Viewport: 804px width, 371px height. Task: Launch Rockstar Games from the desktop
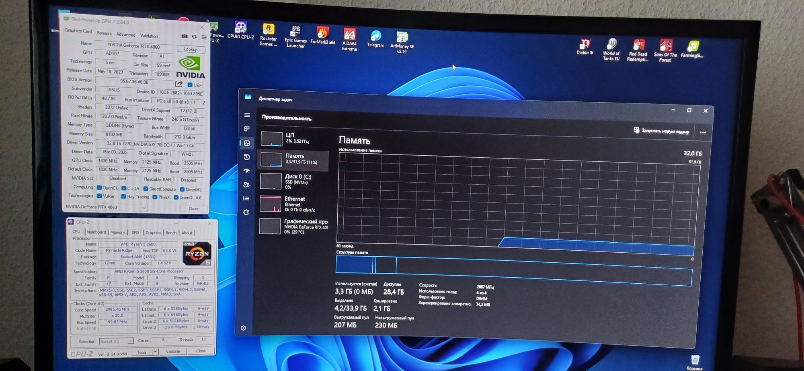click(268, 35)
